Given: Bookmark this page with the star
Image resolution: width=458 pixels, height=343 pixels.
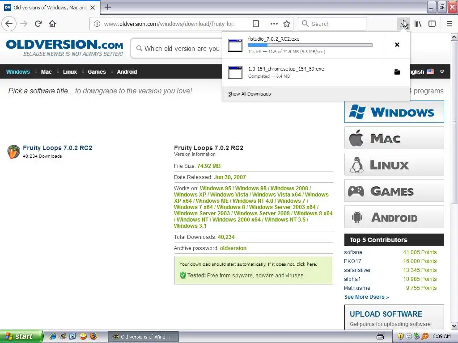Looking at the screenshot, I should pyautogui.click(x=287, y=24).
